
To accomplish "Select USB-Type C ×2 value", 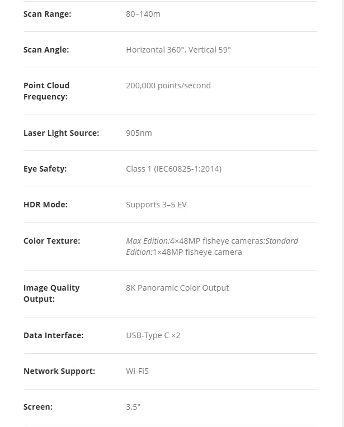I will [x=153, y=335].
